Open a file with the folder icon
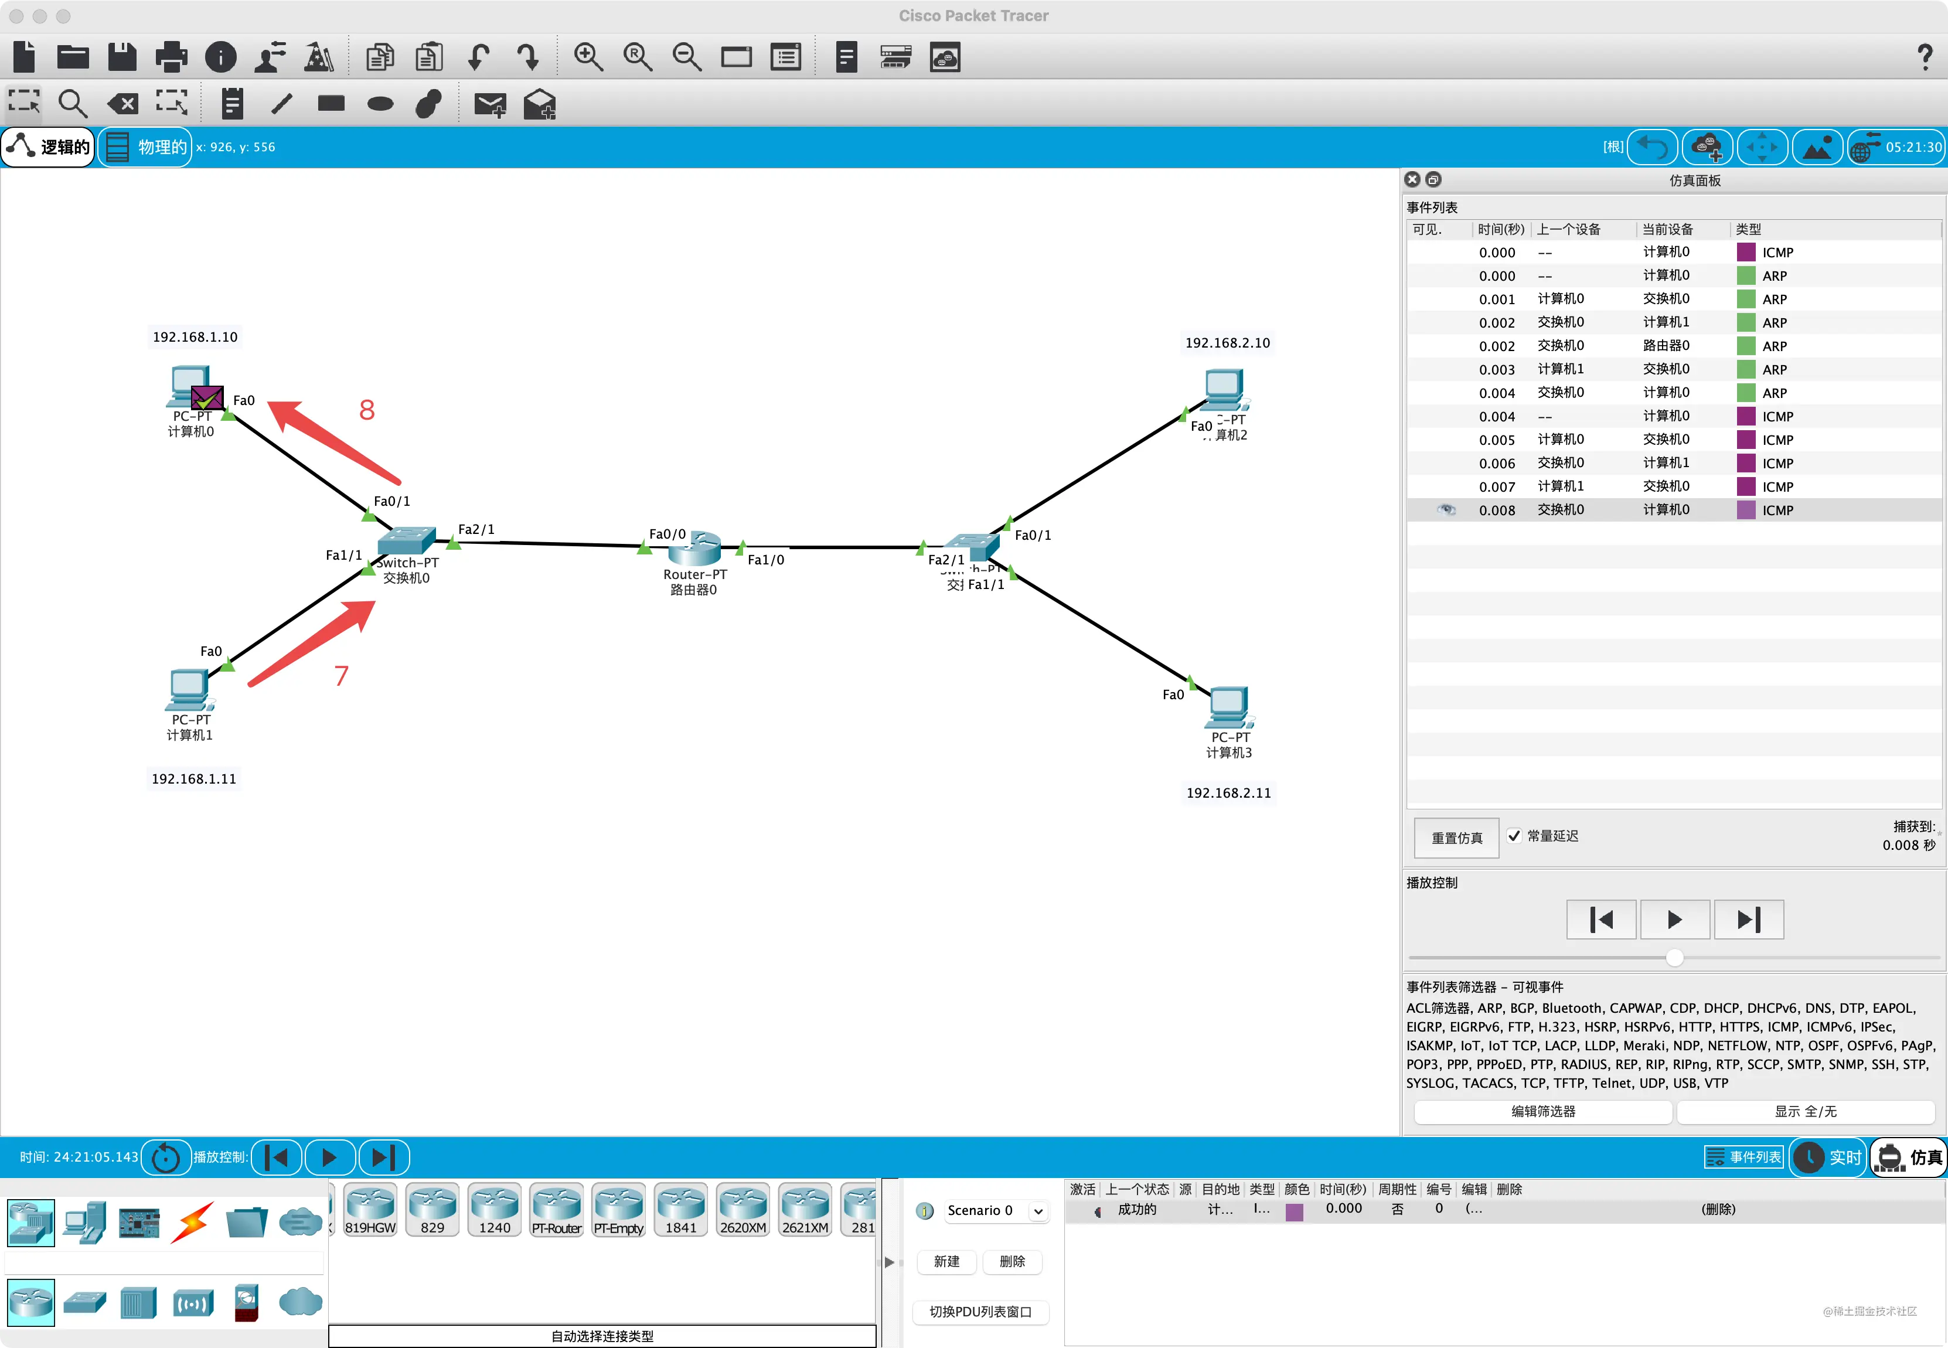 tap(73, 57)
